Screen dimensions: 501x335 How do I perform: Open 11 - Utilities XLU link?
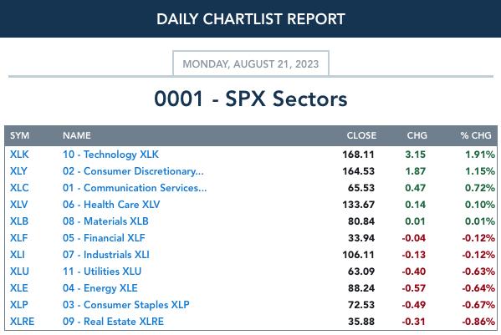click(102, 272)
